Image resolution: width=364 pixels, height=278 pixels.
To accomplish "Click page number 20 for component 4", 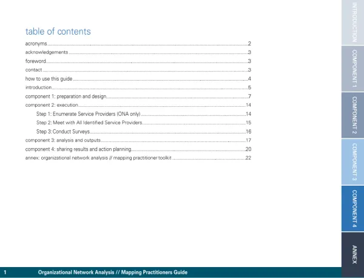I will click(248, 149).
